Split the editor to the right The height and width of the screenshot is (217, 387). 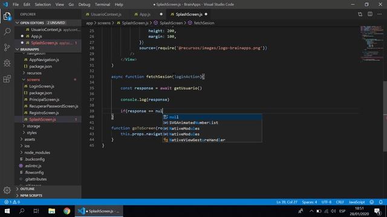click(370, 14)
